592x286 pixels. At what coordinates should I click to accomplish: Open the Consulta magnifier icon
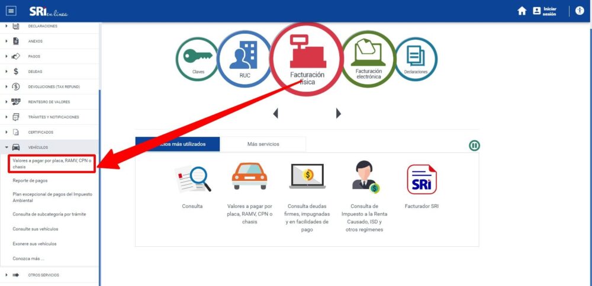pyautogui.click(x=192, y=179)
